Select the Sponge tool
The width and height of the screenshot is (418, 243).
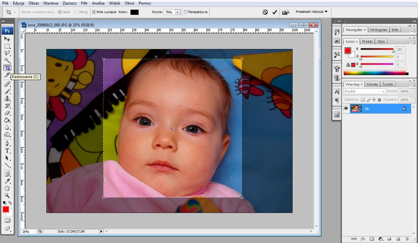click(x=7, y=135)
